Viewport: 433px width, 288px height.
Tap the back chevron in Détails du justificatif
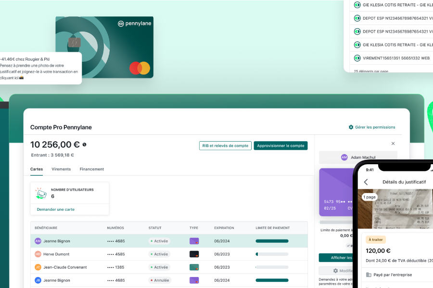[366, 182]
